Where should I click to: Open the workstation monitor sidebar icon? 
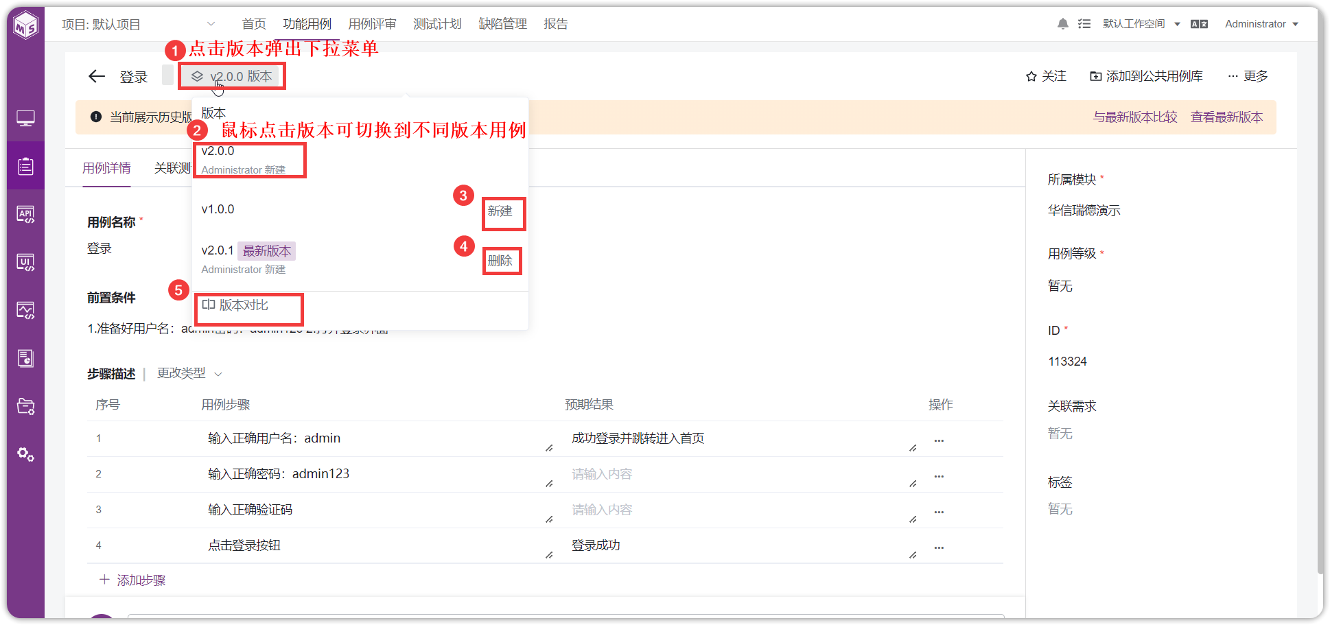(x=26, y=119)
